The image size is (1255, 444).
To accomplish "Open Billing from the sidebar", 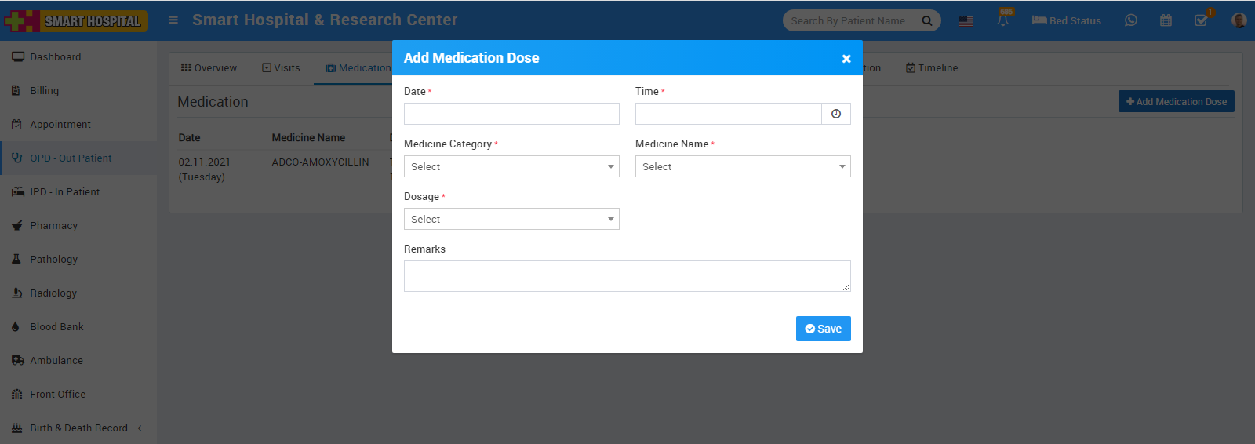I will pyautogui.click(x=78, y=91).
